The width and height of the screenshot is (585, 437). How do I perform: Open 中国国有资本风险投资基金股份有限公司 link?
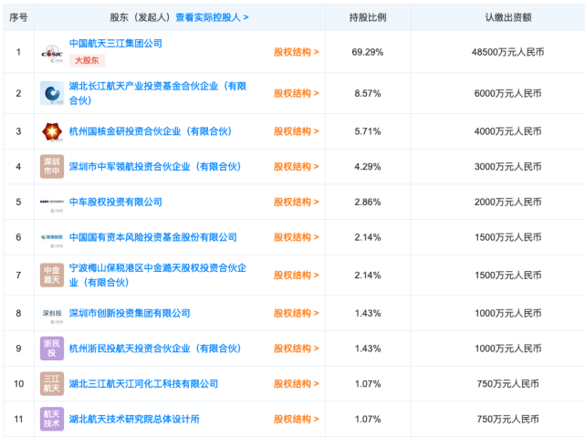[153, 237]
